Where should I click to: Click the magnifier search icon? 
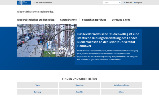tap(120, 3)
